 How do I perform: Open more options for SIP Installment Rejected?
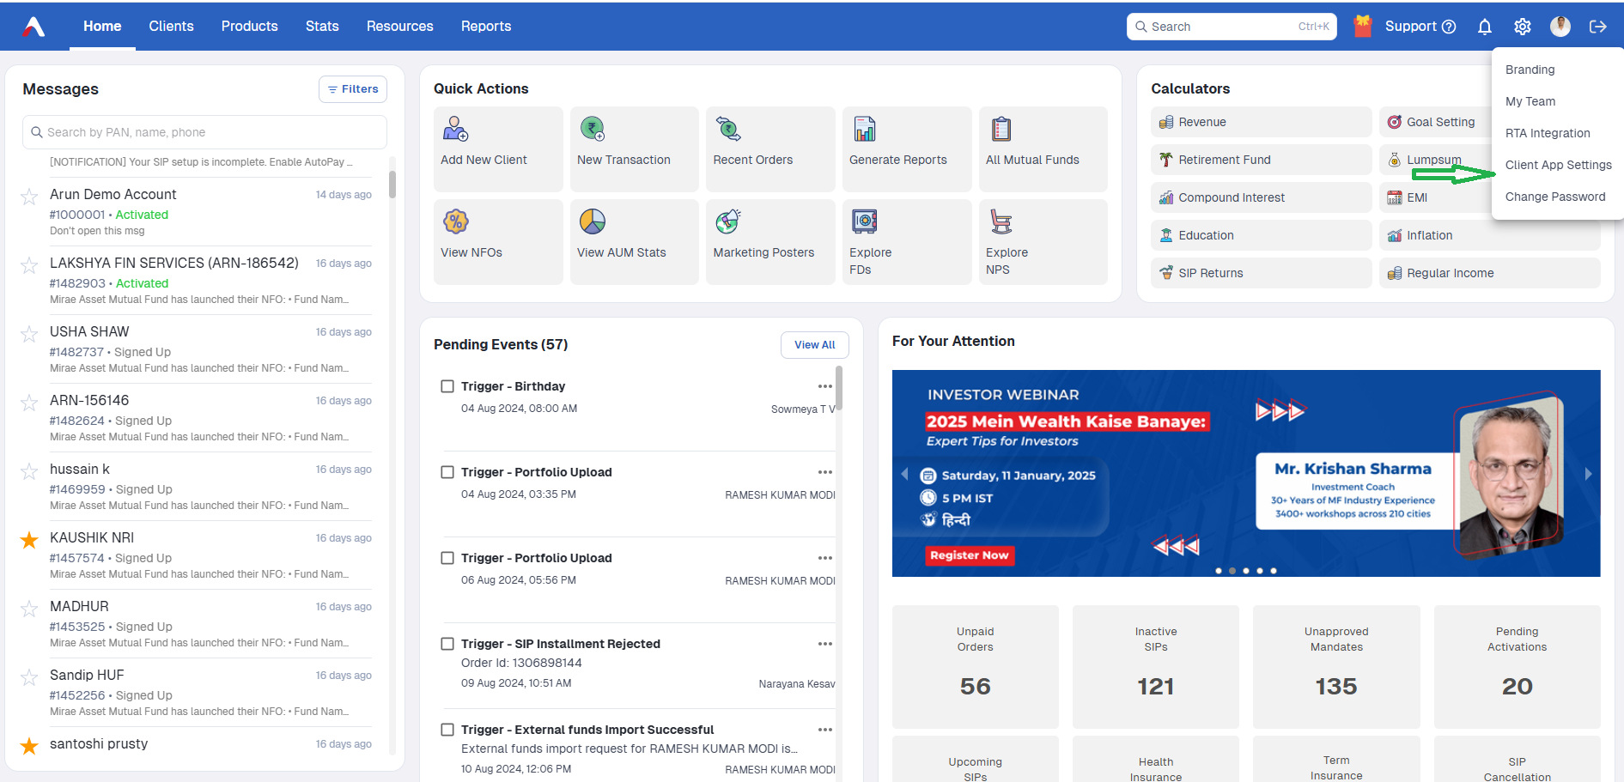pyautogui.click(x=824, y=644)
